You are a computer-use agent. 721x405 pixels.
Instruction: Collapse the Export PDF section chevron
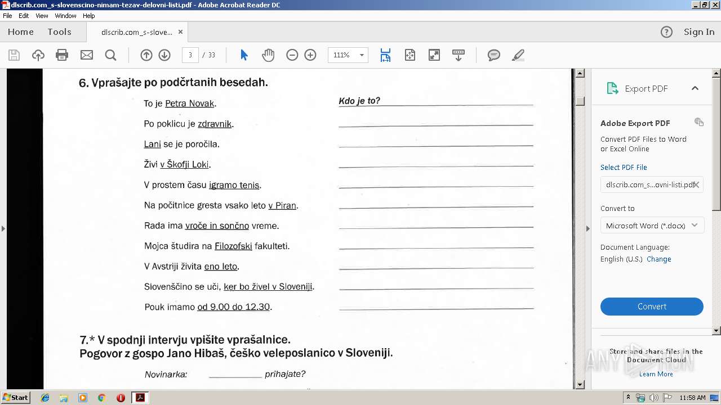[695, 88]
